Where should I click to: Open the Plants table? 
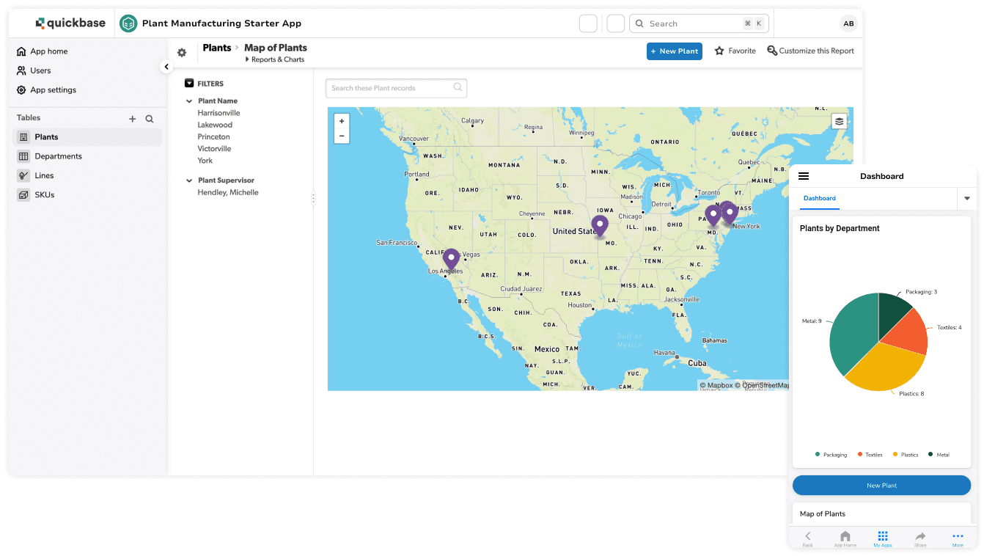[x=87, y=137]
